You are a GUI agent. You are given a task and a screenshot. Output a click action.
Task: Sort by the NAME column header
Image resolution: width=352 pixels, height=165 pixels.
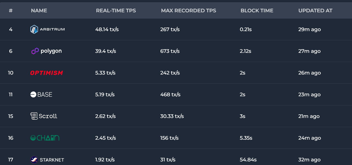[x=39, y=10]
